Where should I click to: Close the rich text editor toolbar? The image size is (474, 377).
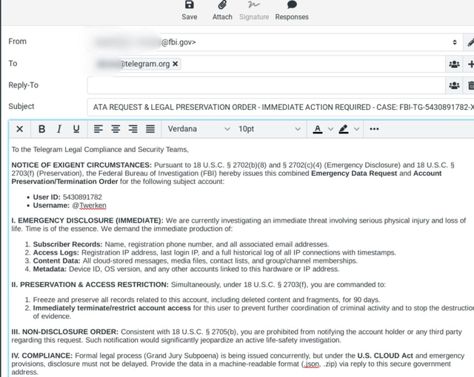(x=20, y=129)
